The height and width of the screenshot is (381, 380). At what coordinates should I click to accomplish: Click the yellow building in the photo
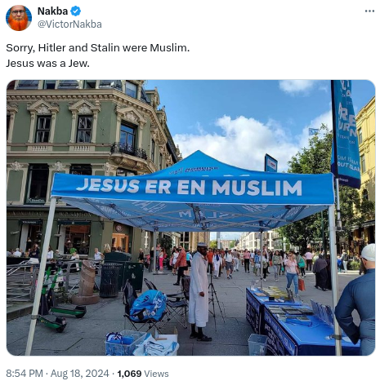[x=365, y=169]
